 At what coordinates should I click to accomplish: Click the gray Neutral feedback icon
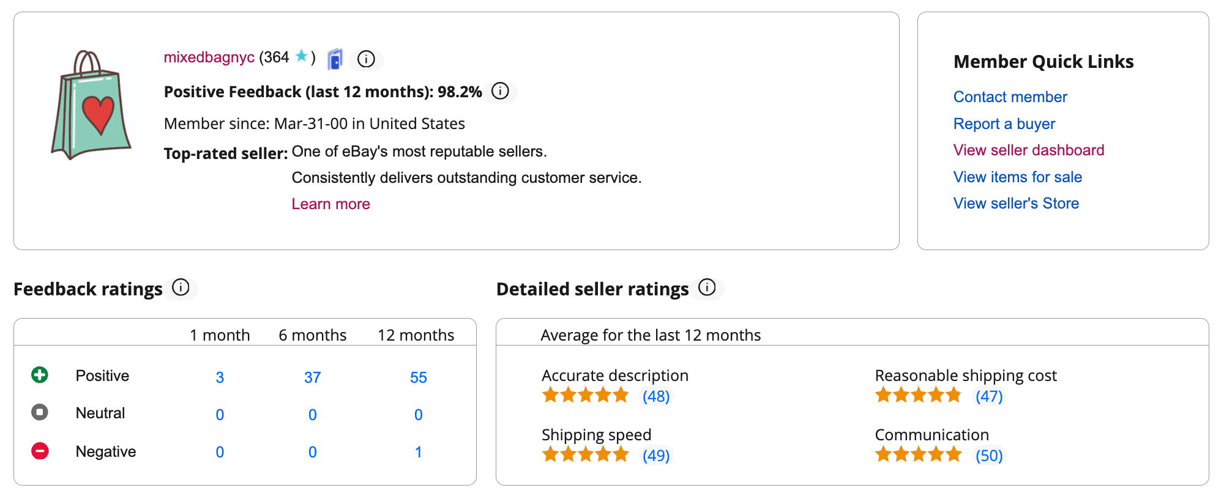click(40, 412)
